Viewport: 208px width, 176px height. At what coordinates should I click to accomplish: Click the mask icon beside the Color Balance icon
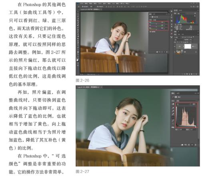click(152, 17)
